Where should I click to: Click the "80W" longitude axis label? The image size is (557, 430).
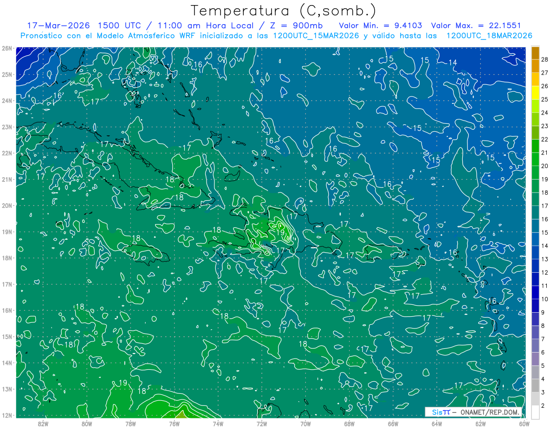(86, 423)
